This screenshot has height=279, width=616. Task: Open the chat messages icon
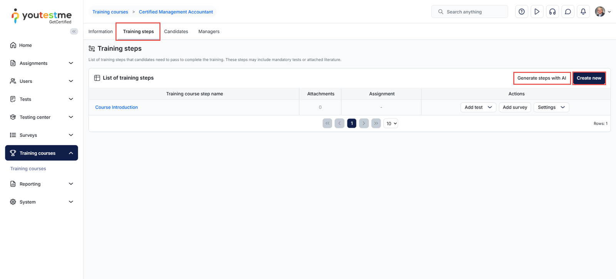click(x=567, y=12)
